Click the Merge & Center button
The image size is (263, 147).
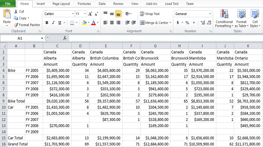click(154, 23)
